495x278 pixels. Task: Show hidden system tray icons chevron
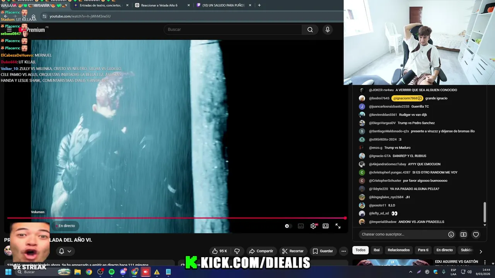click(x=411, y=272)
